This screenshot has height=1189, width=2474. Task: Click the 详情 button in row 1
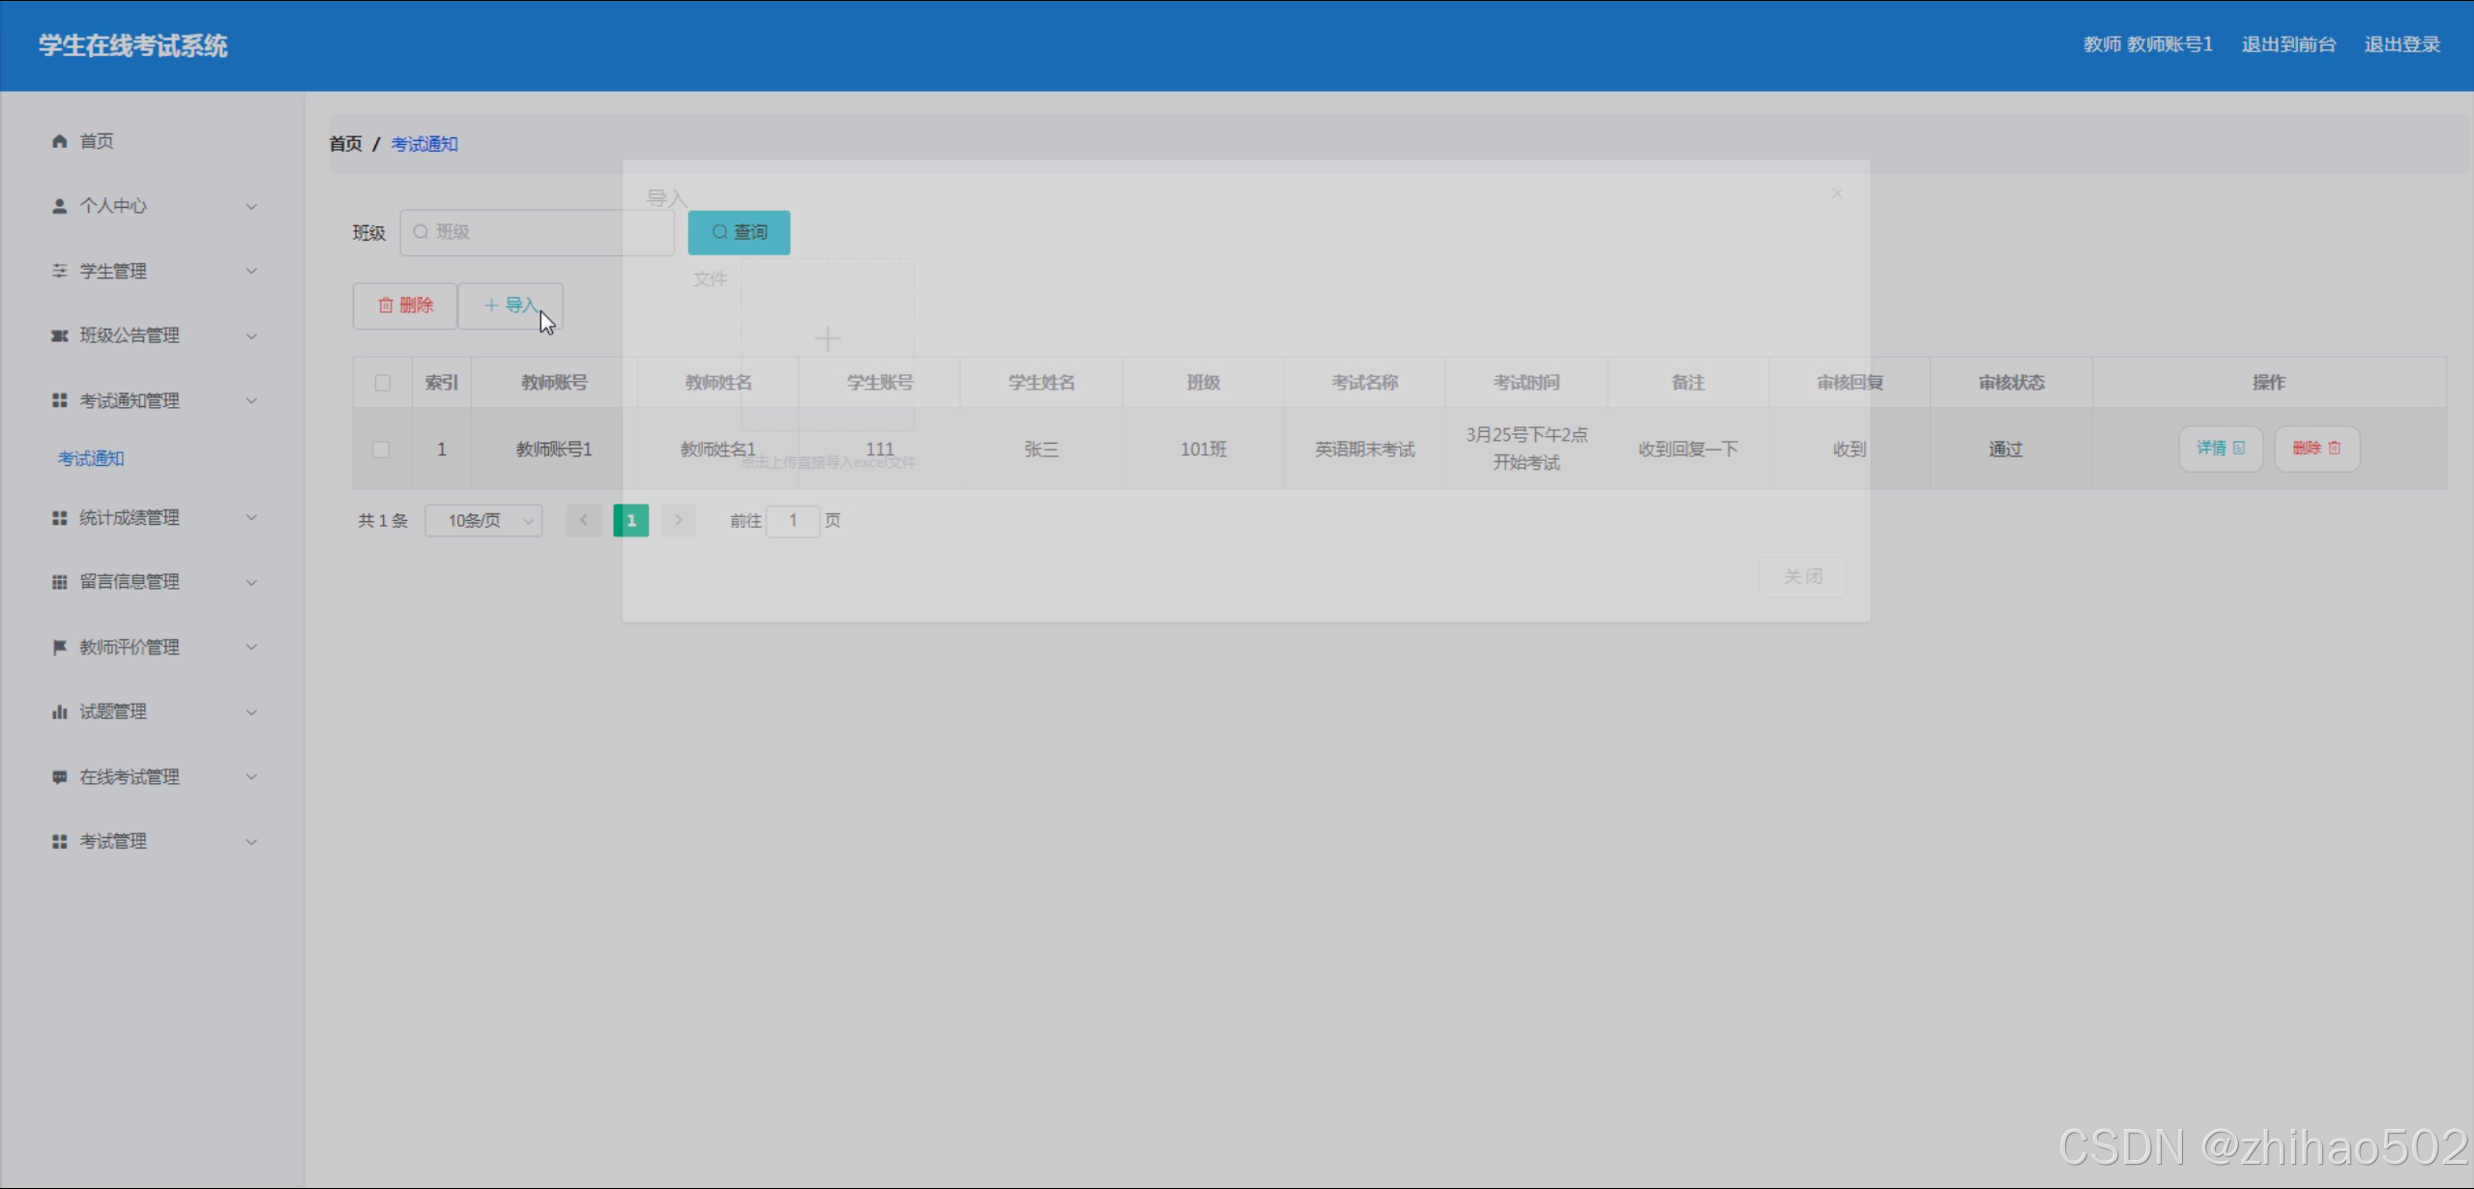tap(2220, 449)
